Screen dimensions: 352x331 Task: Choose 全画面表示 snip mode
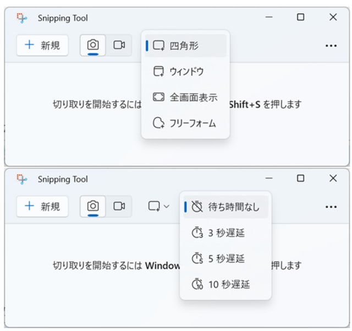tap(186, 97)
